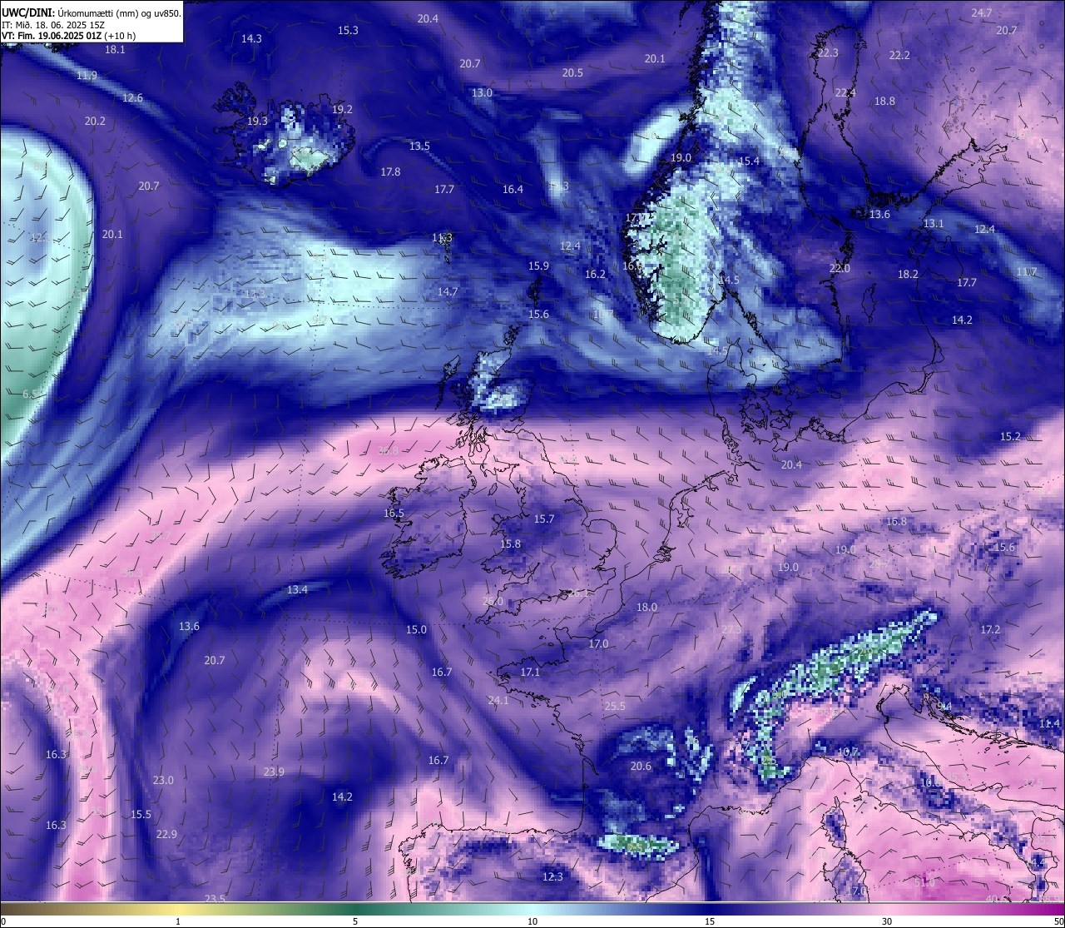Click the value 17.8 on the map
Screen dimensions: 1065x928
pyautogui.click(x=390, y=172)
